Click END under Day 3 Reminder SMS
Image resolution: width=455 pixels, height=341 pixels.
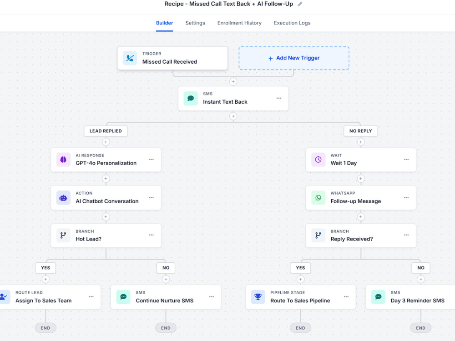421,328
